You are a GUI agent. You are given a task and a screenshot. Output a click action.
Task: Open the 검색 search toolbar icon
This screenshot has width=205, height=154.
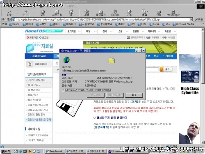tap(87, 13)
